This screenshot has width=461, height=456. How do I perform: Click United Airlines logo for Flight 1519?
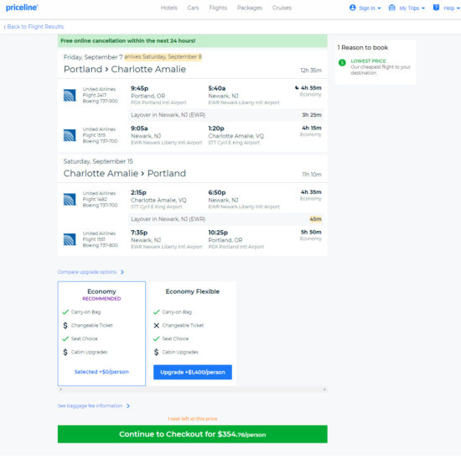tap(70, 135)
